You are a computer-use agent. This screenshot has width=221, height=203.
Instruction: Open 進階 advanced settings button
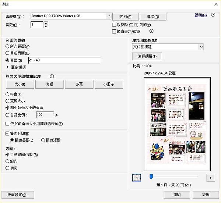(153, 17)
